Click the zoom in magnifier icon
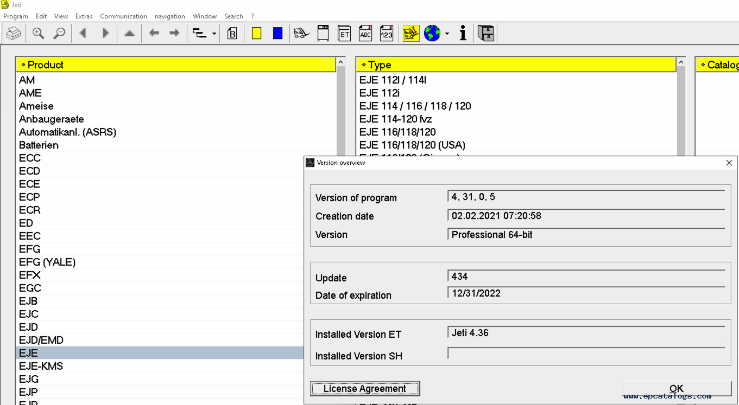Screen dimensions: 739x405 point(38,34)
